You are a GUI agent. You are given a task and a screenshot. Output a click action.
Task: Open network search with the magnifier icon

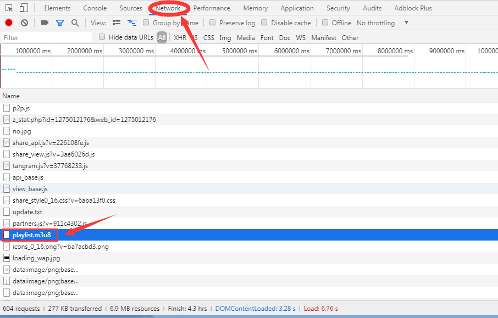coord(75,23)
